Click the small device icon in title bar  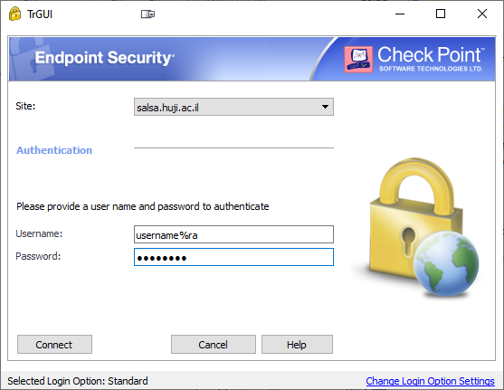(147, 14)
